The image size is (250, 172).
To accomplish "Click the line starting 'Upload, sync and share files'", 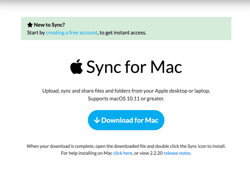I will pyautogui.click(x=126, y=91).
